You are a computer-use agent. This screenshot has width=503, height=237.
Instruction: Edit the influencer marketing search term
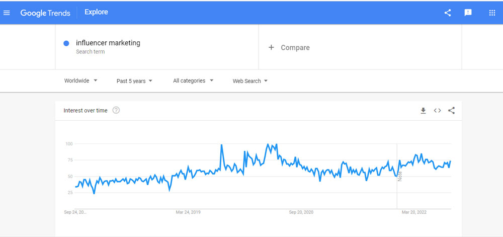(108, 43)
